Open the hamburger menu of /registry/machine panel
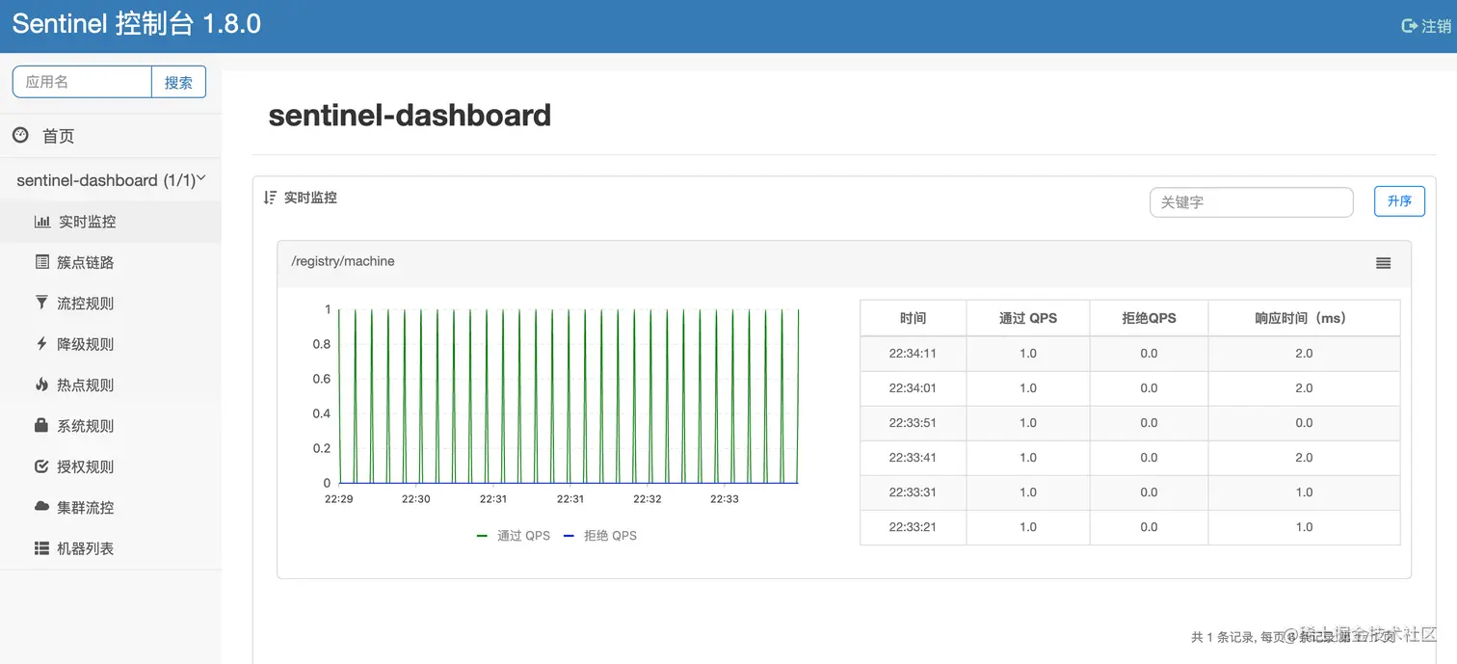 coord(1384,263)
